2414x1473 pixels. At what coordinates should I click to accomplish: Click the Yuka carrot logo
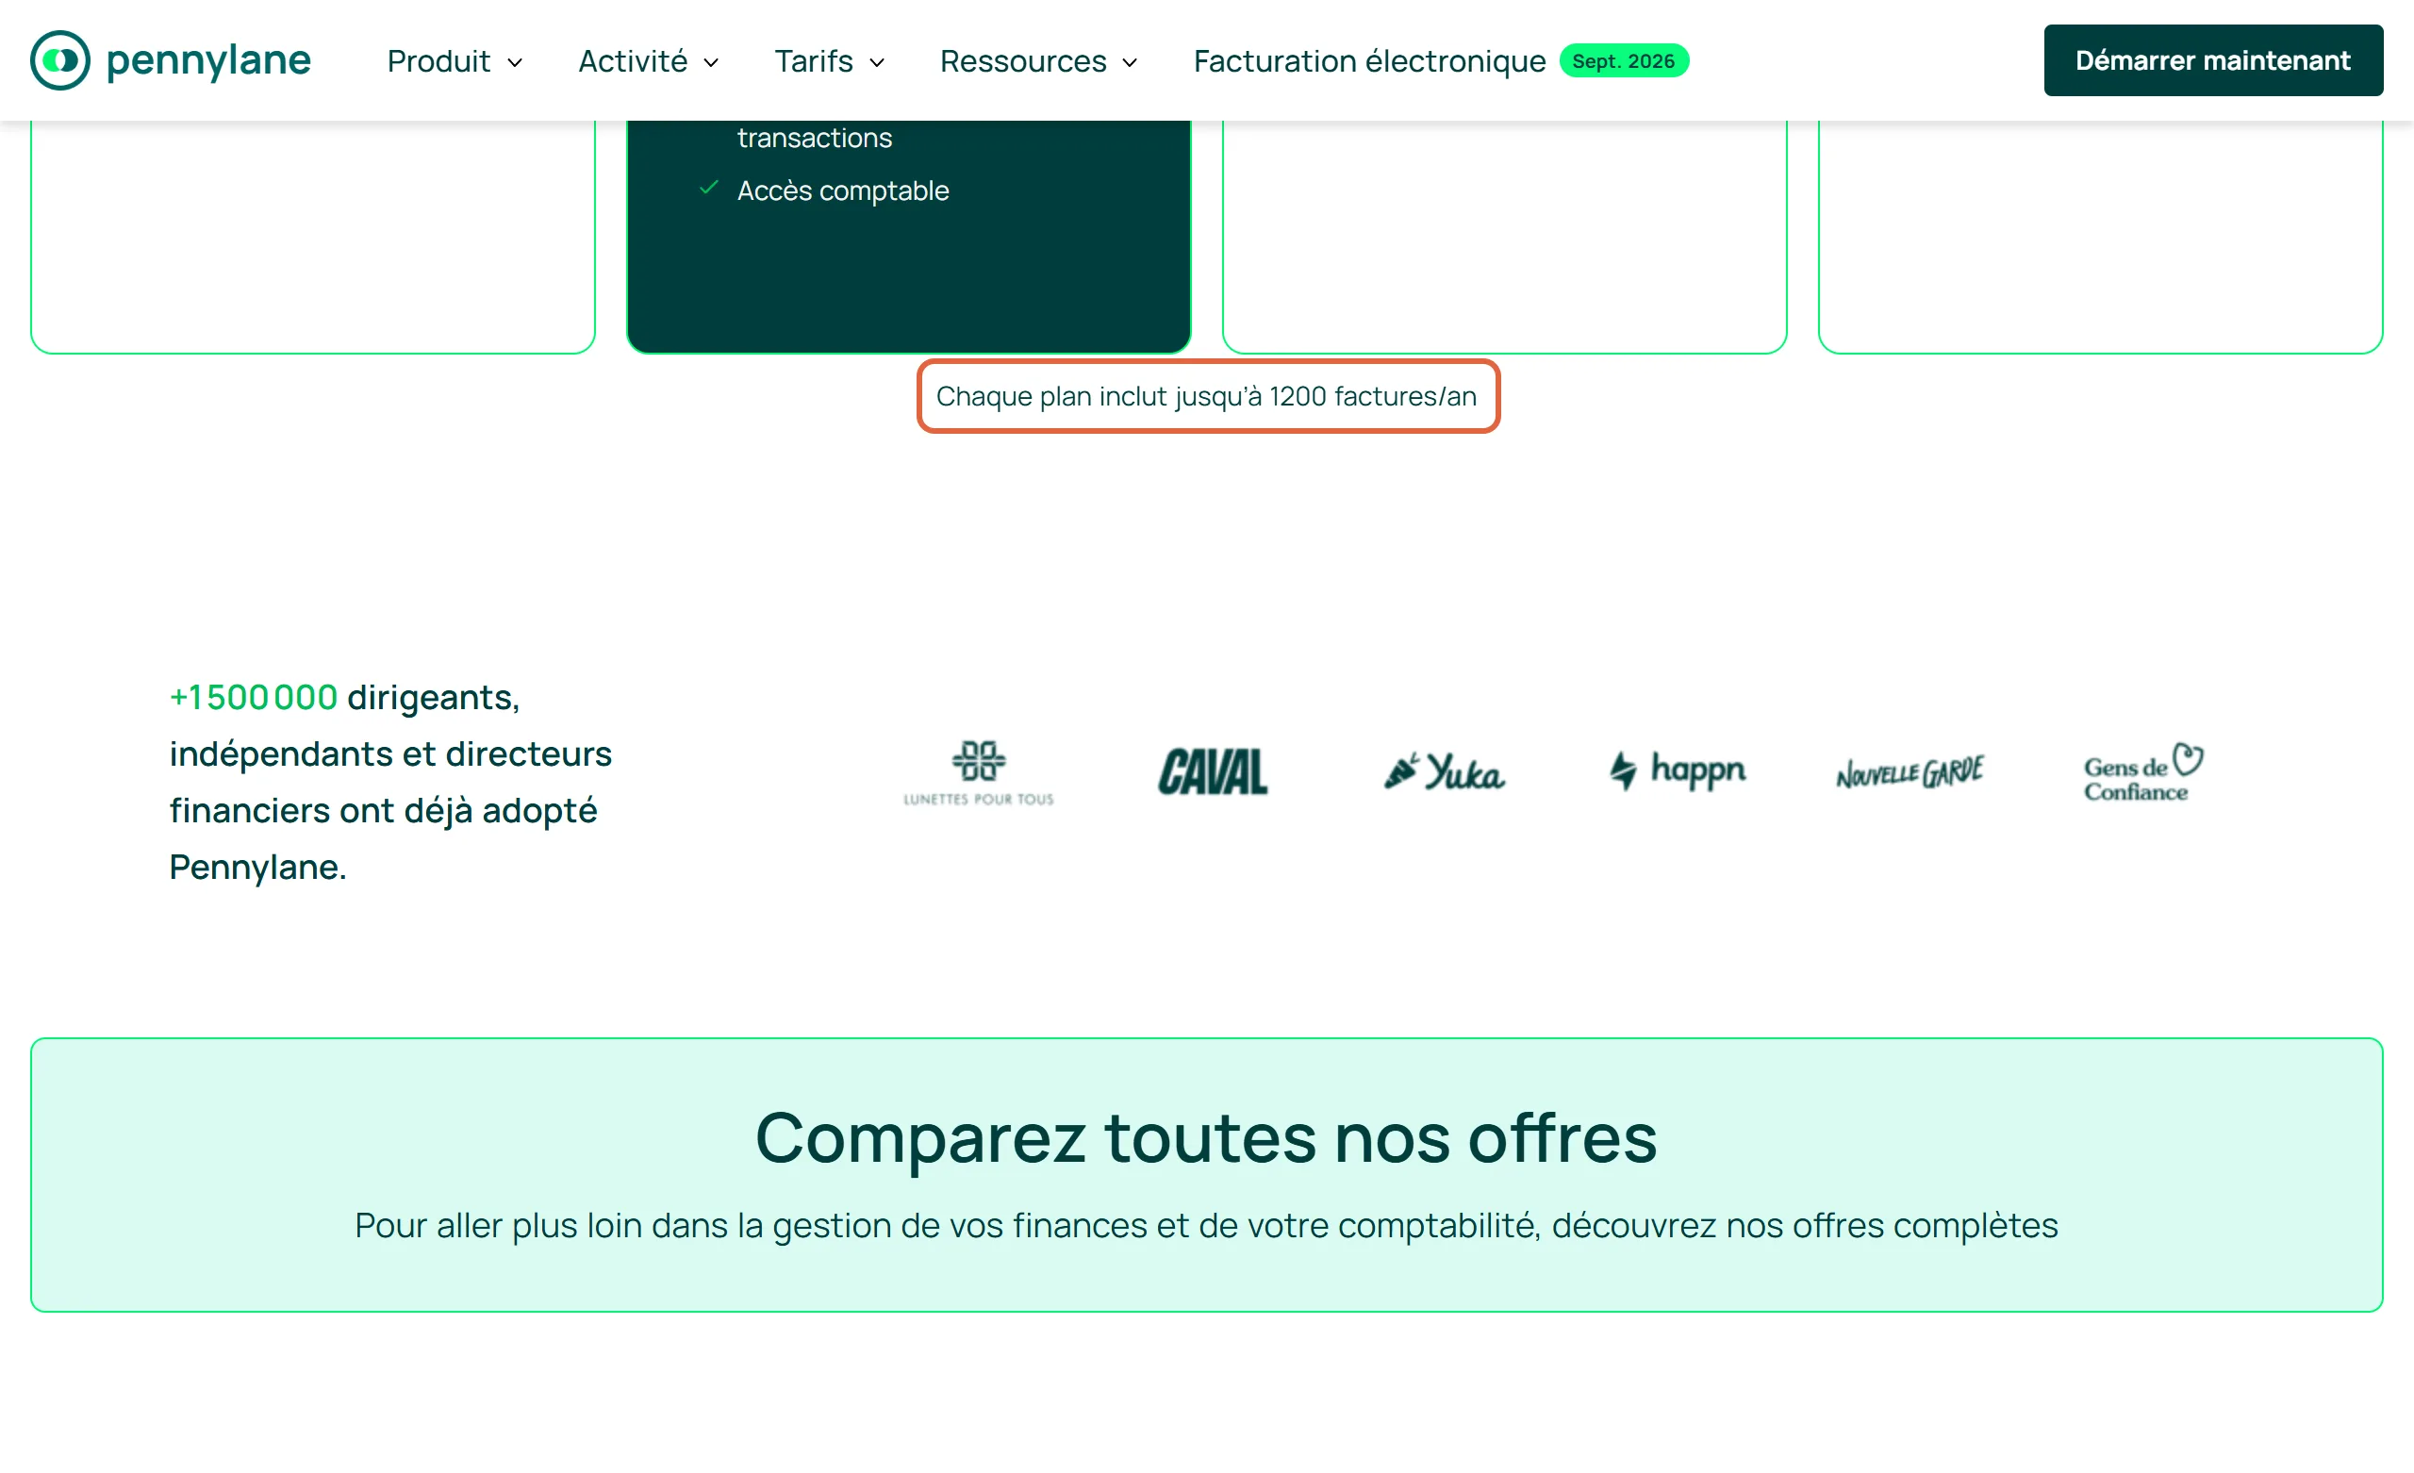tap(1444, 771)
